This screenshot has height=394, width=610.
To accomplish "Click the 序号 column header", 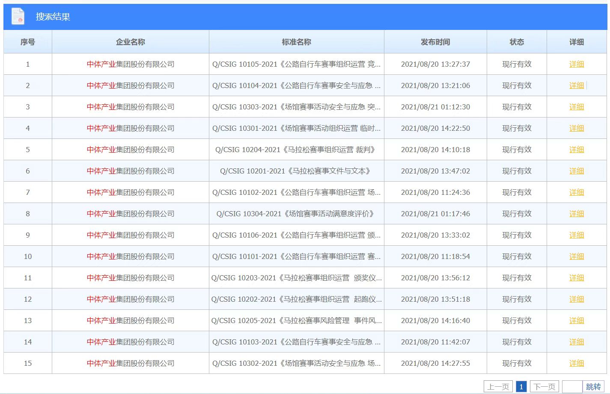I will (x=28, y=42).
